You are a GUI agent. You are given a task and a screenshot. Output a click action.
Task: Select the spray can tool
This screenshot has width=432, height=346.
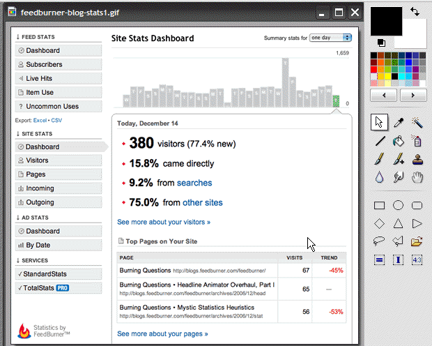[417, 141]
